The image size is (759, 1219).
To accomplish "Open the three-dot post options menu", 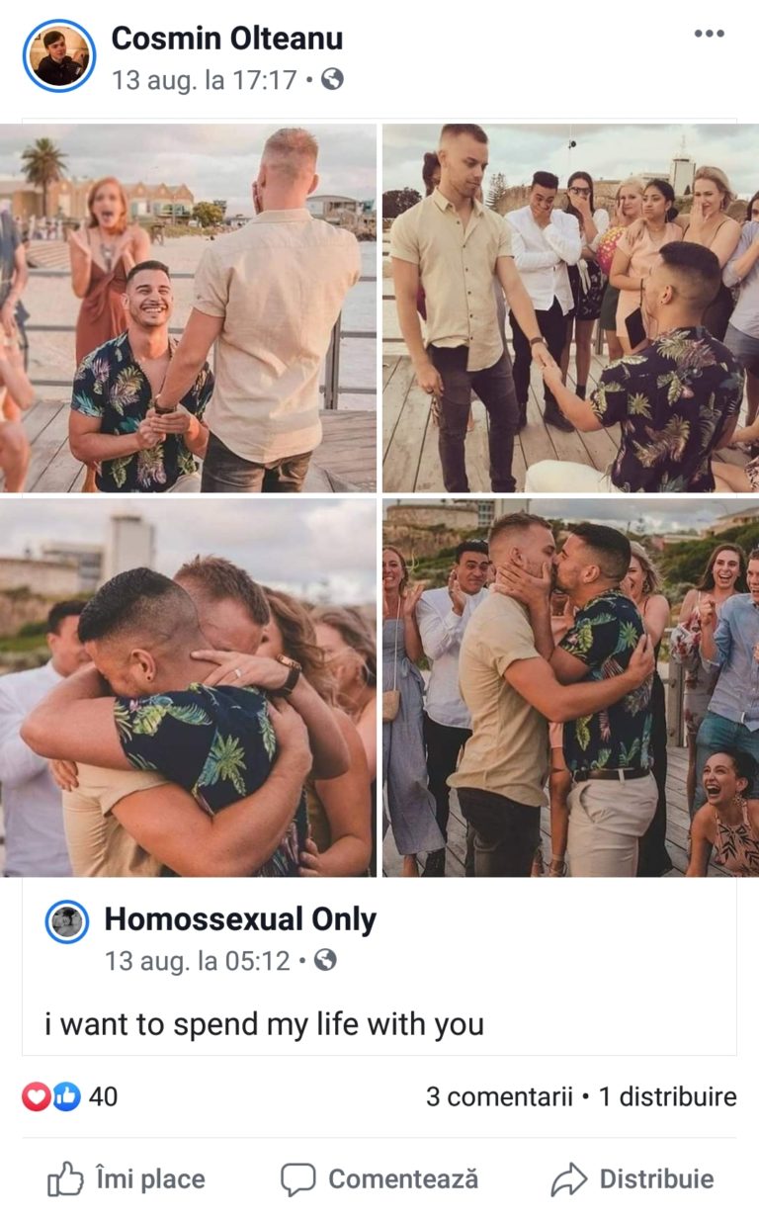I will point(709,34).
